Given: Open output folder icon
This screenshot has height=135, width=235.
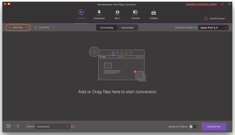Looking at the screenshot, I should (x=73, y=127).
